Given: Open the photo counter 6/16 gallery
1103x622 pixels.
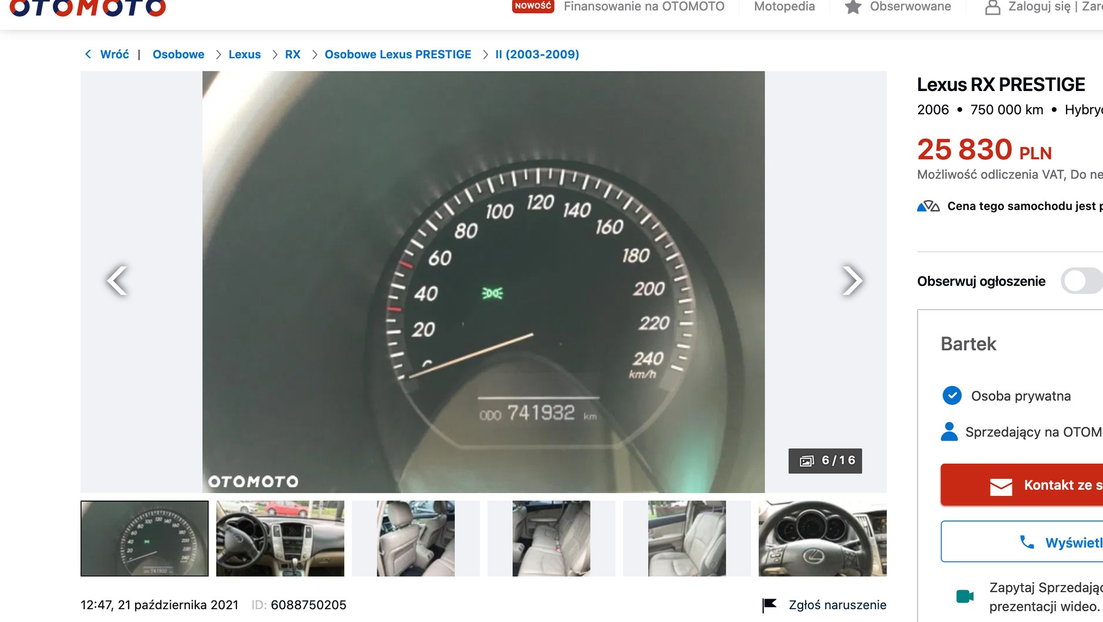Looking at the screenshot, I should click(x=825, y=461).
